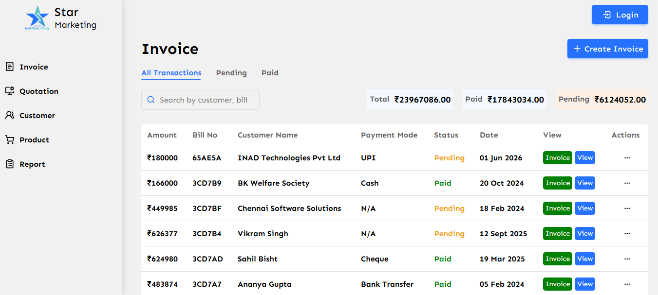
Task: Click the Amount column header
Action: tap(162, 135)
